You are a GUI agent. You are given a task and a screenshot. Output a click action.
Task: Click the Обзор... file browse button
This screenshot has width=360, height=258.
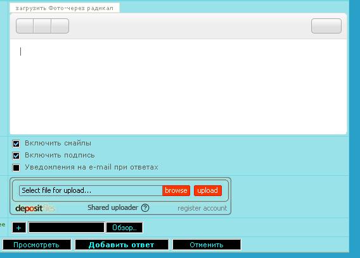click(124, 228)
